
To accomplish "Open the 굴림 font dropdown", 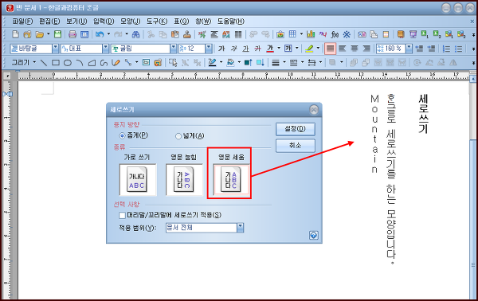I will pyautogui.click(x=174, y=49).
